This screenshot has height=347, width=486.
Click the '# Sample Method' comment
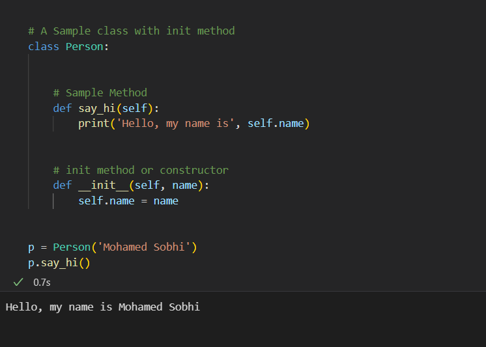point(100,92)
